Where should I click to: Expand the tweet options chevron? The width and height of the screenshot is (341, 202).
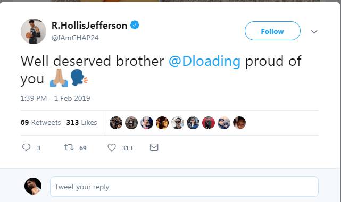point(314,32)
